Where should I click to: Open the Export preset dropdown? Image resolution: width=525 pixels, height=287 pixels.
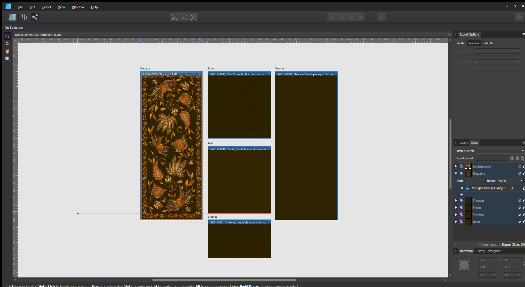point(491,158)
